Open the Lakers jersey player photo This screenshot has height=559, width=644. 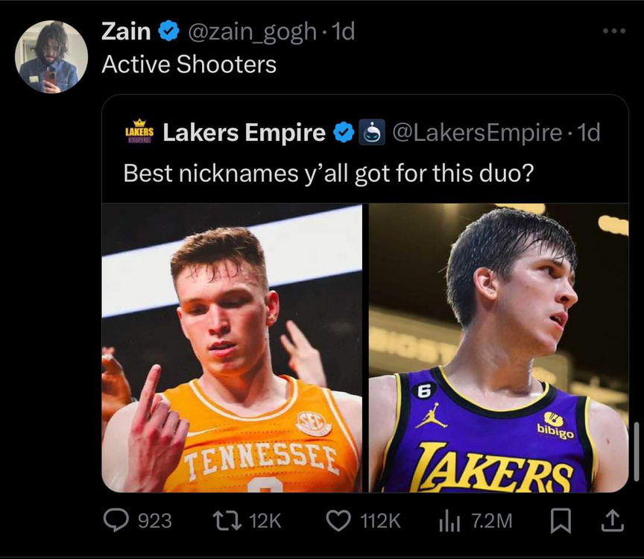(498, 348)
